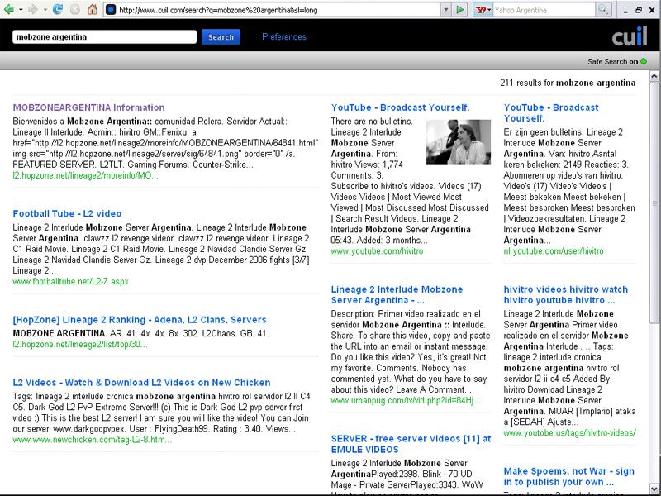Click the Yahoo Argentina search box
Image resolution: width=661 pixels, height=496 pixels.
click(x=544, y=10)
